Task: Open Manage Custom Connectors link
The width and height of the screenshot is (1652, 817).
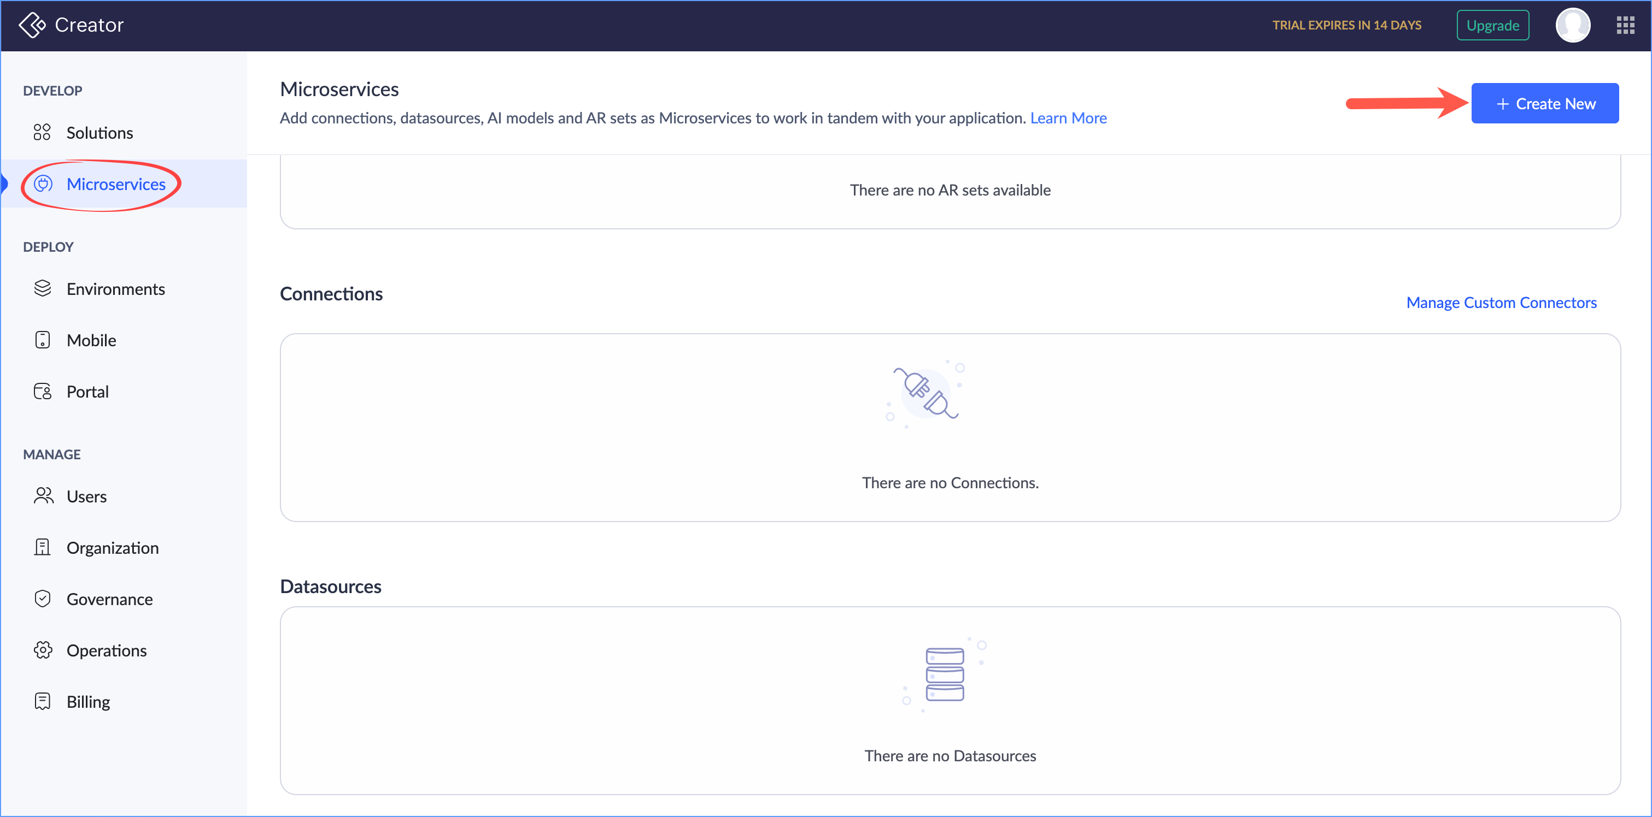Action: tap(1501, 303)
